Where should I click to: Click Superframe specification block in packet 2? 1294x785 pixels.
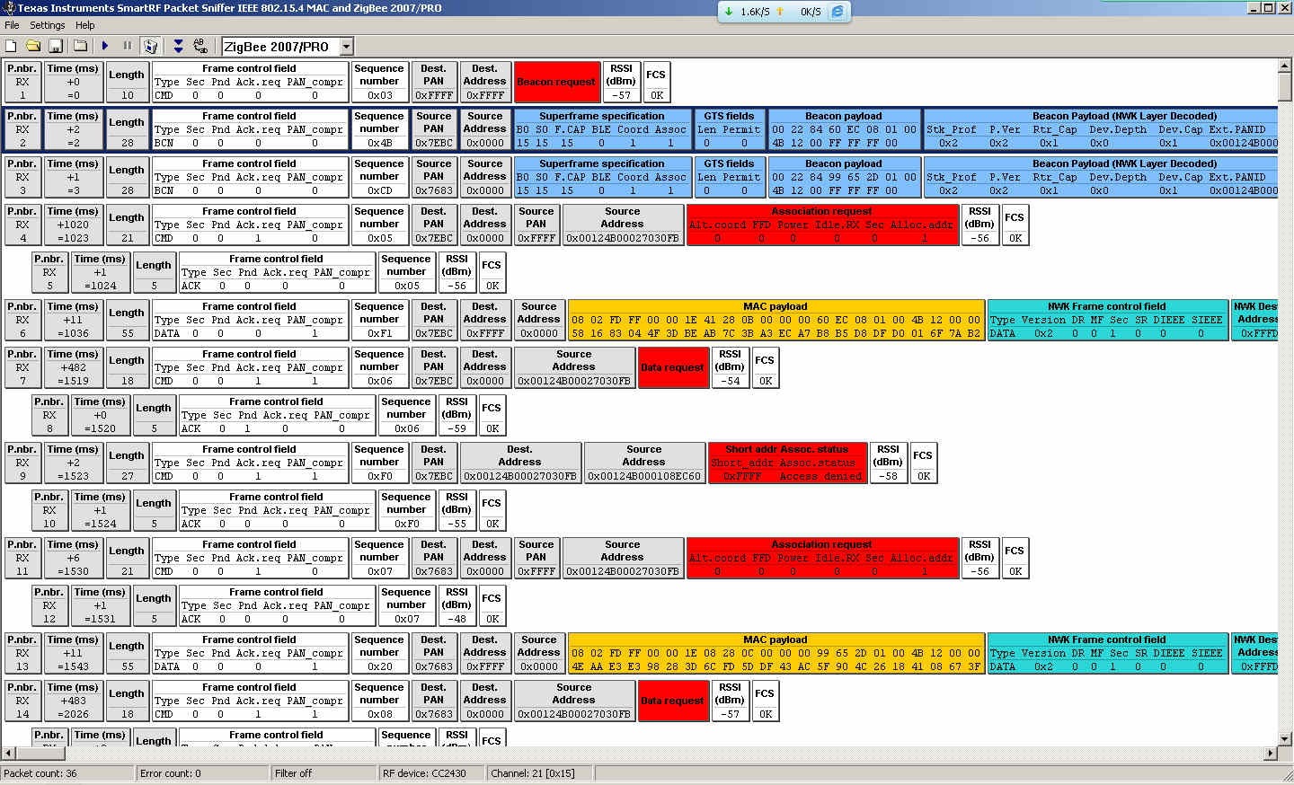602,129
